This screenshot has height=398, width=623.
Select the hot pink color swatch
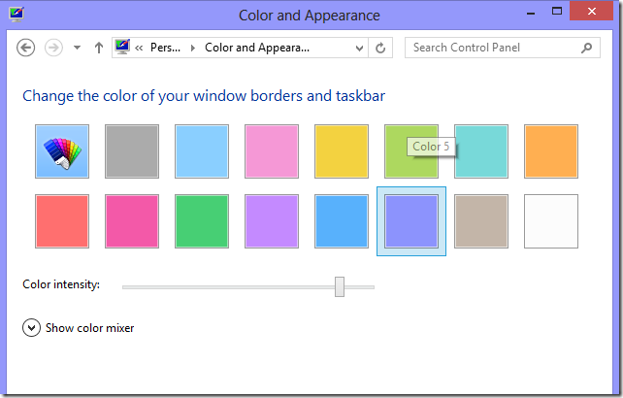[132, 221]
